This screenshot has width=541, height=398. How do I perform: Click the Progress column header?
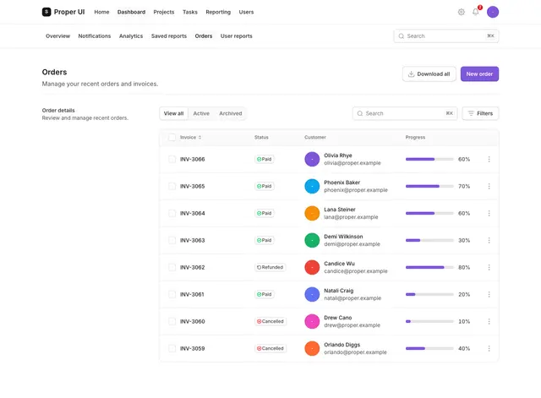tap(415, 137)
